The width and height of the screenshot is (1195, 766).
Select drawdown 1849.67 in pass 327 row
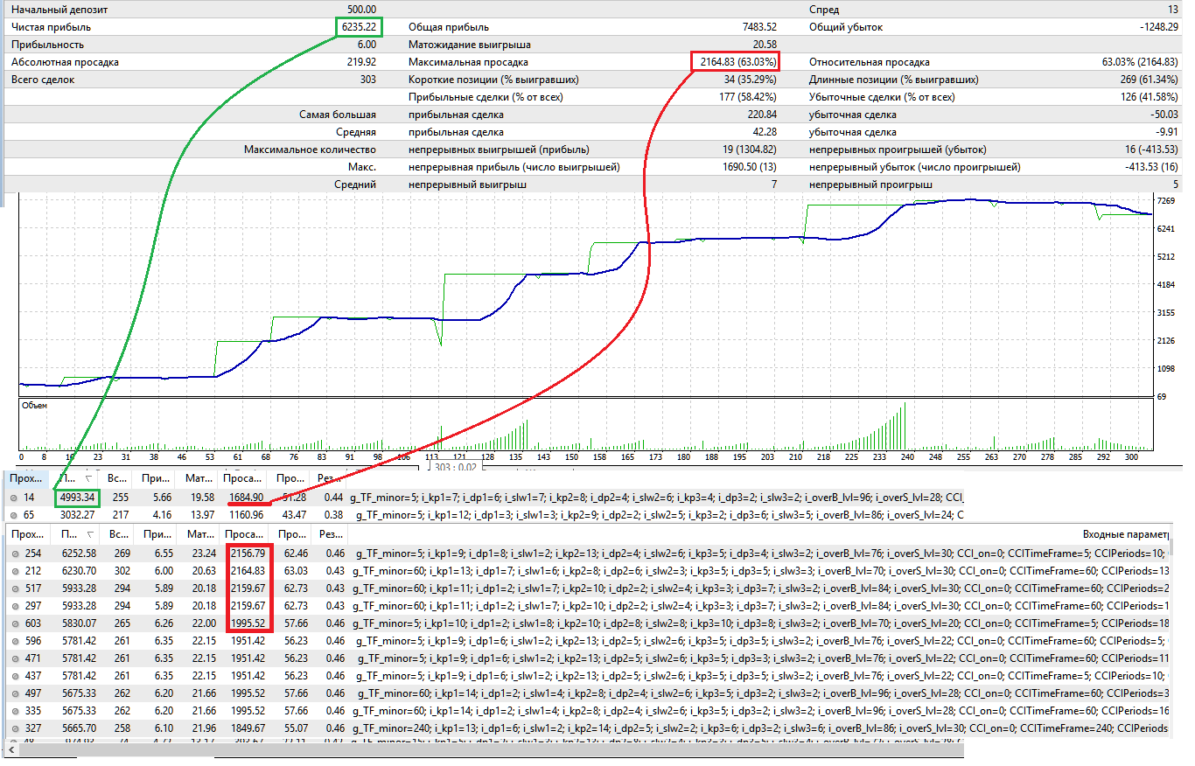(x=247, y=728)
